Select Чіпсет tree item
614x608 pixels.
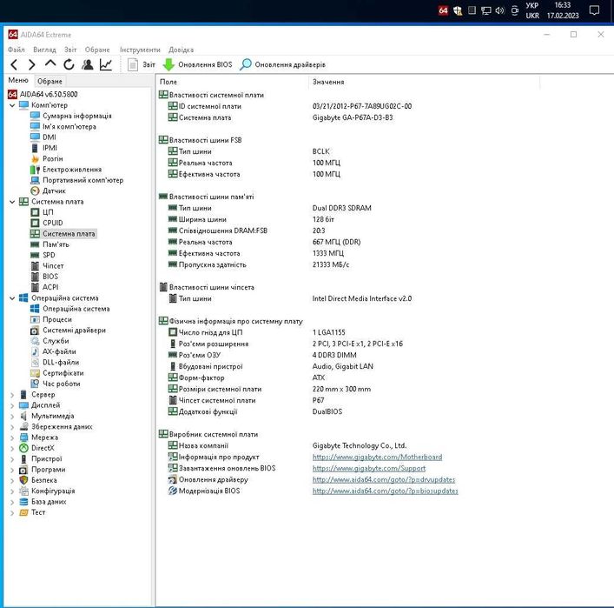click(53, 265)
